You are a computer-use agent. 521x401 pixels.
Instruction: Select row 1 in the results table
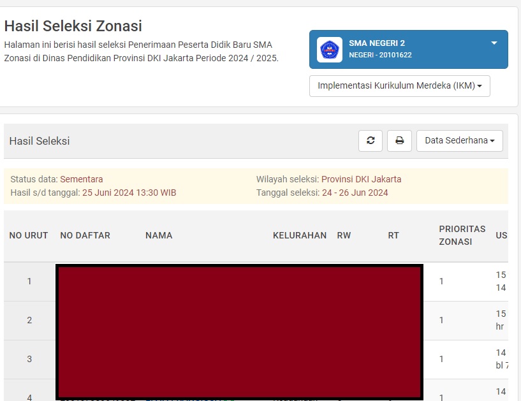coord(29,281)
